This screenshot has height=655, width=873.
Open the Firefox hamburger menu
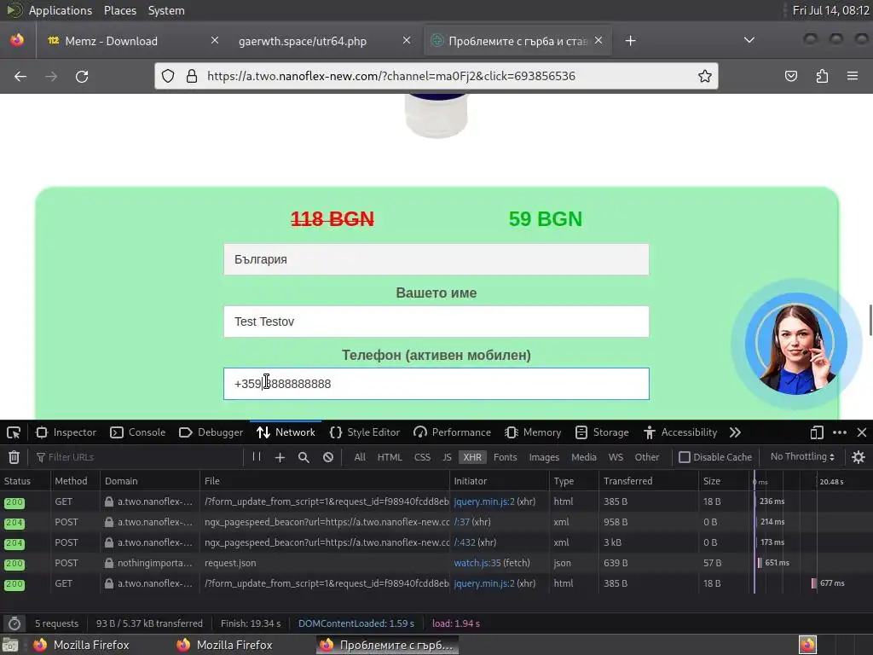tap(853, 76)
